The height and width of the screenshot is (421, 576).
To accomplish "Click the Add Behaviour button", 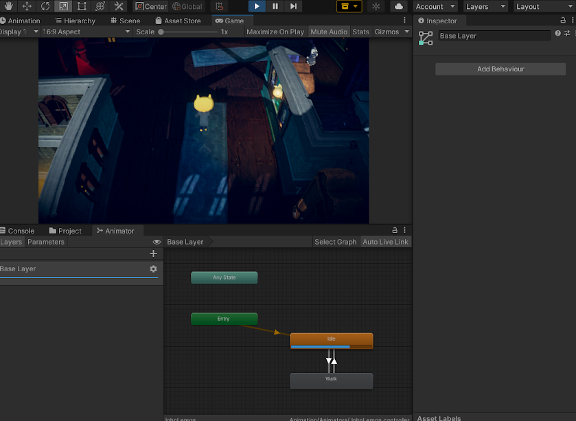I will [500, 69].
